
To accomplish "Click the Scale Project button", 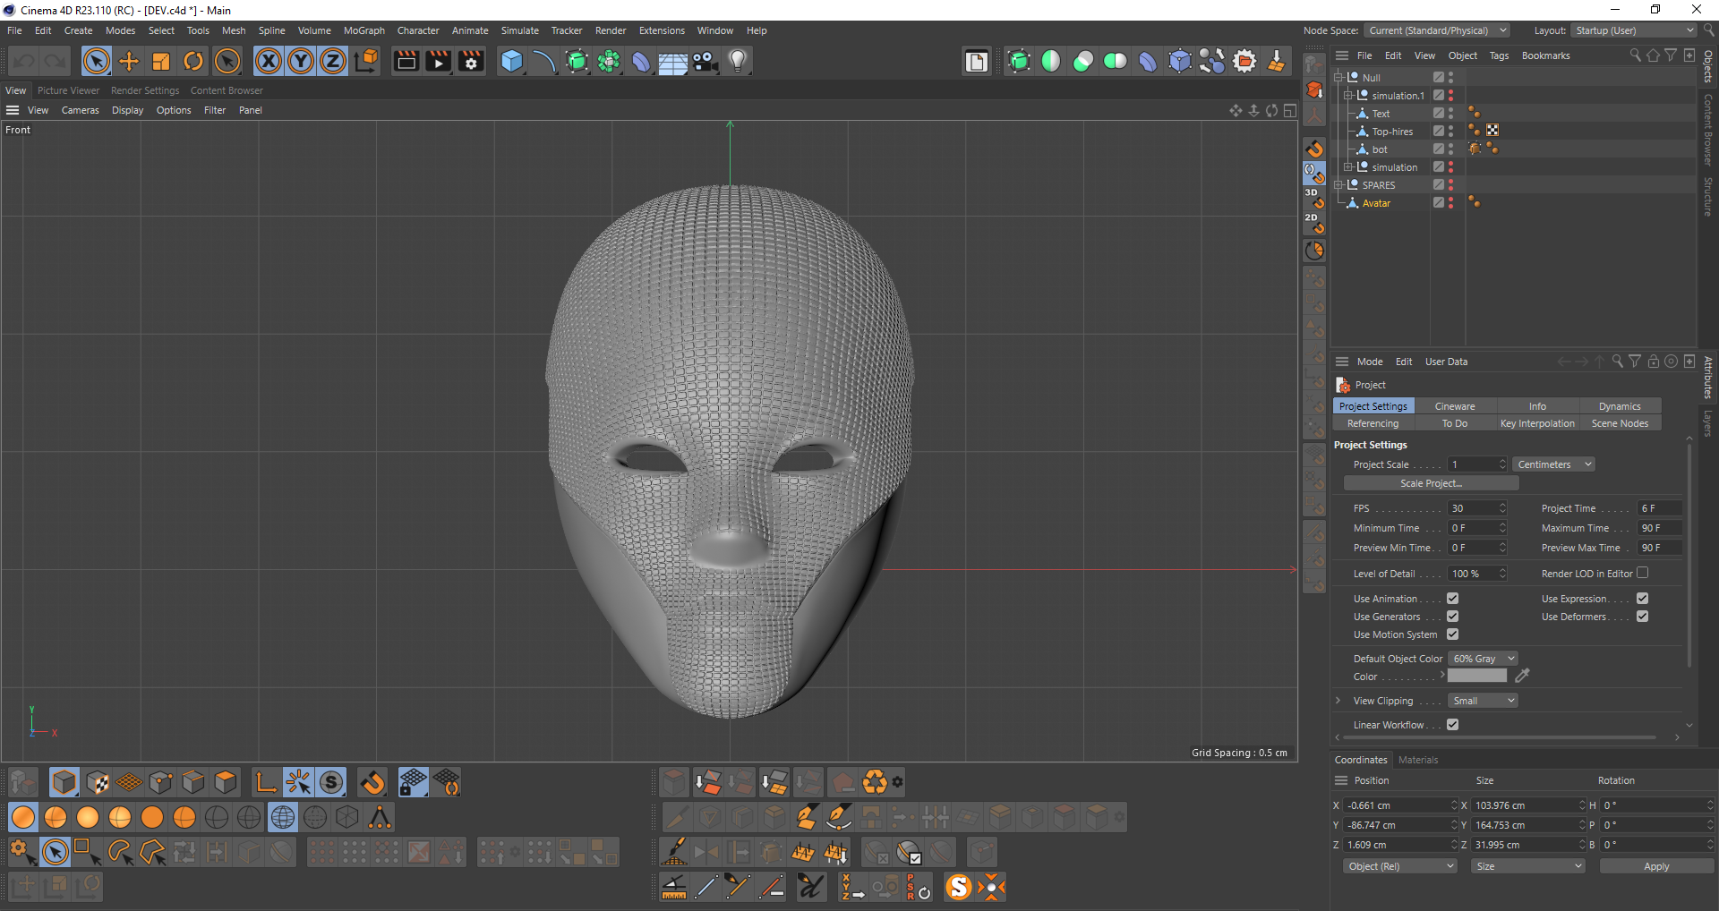I will coord(1431,483).
